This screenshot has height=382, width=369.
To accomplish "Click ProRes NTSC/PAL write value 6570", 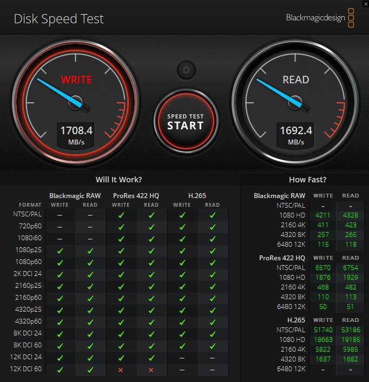I will click(x=323, y=268).
